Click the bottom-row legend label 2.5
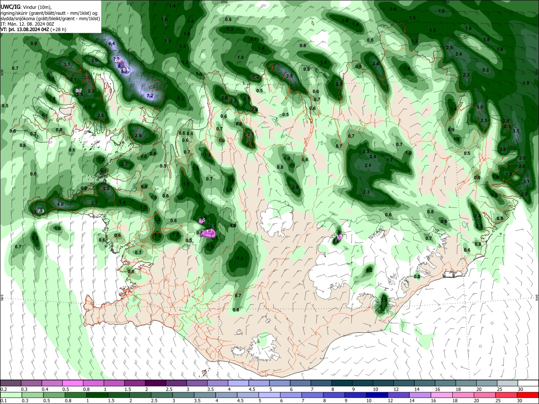 [x=155, y=401]
